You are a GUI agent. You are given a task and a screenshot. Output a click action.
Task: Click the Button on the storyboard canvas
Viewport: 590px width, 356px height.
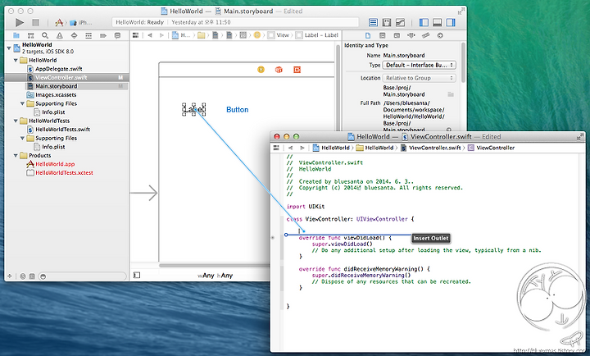237,110
